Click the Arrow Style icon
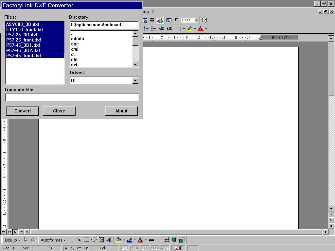This screenshot has width=335, height=251. click(x=167, y=240)
